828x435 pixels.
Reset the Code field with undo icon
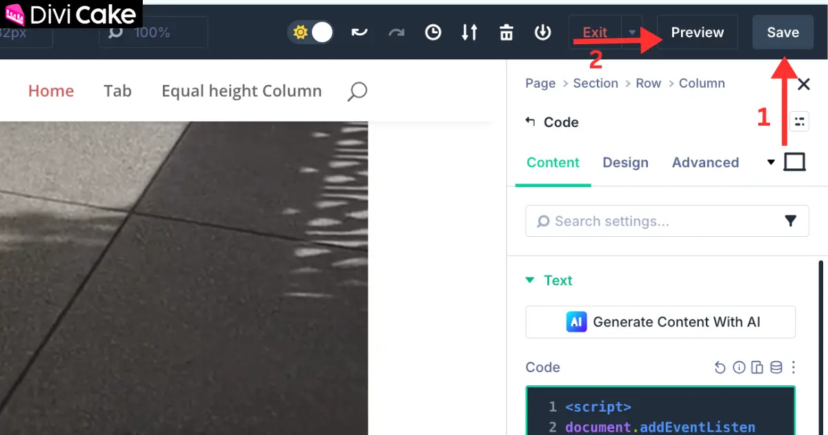[720, 367]
